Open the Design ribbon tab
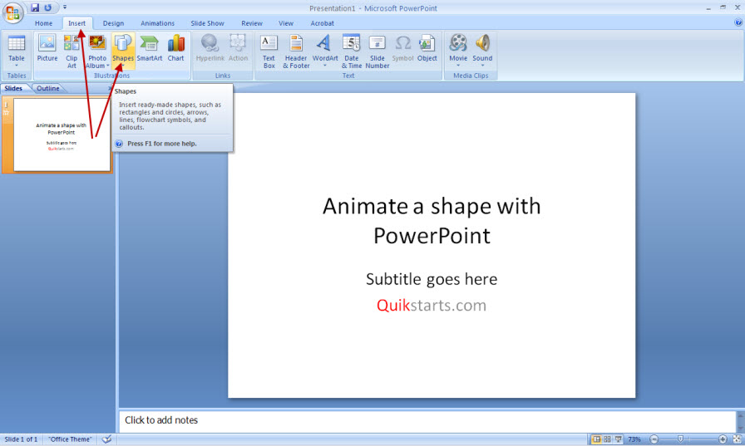Viewport: 745px width, 446px height. coord(113,23)
